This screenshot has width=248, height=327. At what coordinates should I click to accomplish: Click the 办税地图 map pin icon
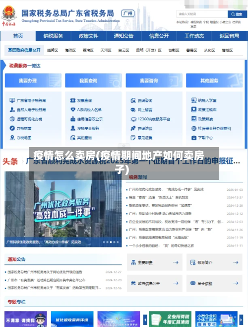(x=12, y=138)
